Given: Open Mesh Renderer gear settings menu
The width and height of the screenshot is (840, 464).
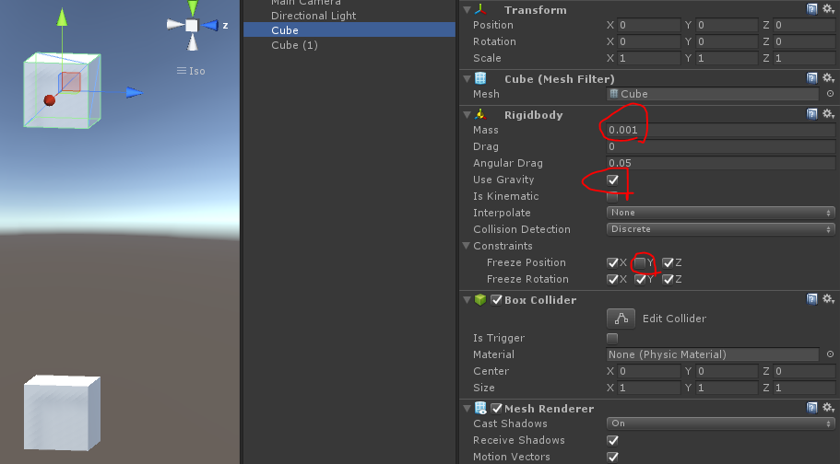Looking at the screenshot, I should click(x=829, y=408).
